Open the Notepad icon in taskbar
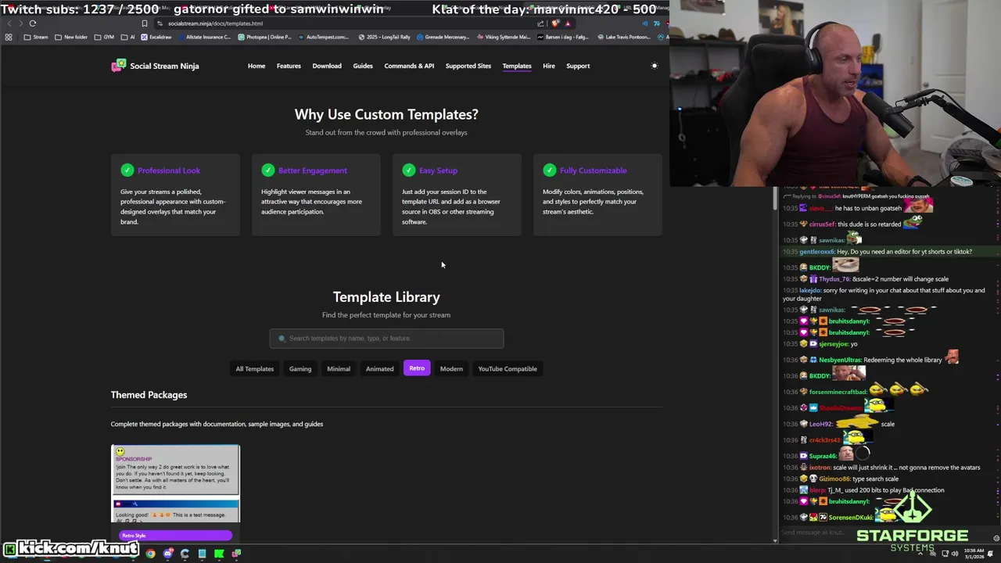 click(x=202, y=554)
